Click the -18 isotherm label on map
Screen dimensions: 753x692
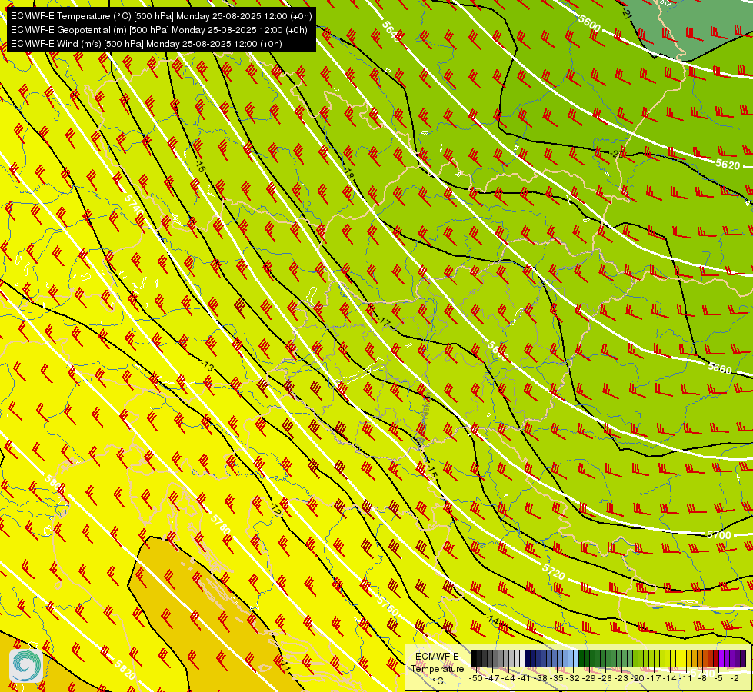pos(348,175)
